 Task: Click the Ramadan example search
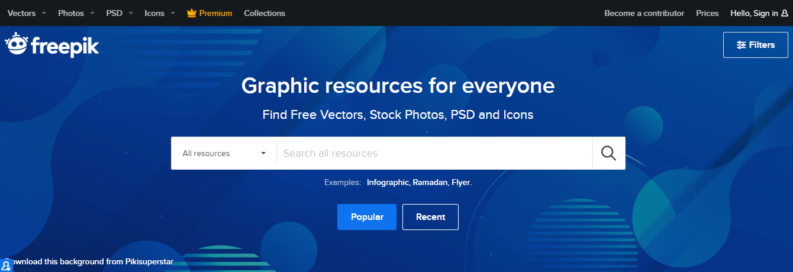(x=431, y=183)
